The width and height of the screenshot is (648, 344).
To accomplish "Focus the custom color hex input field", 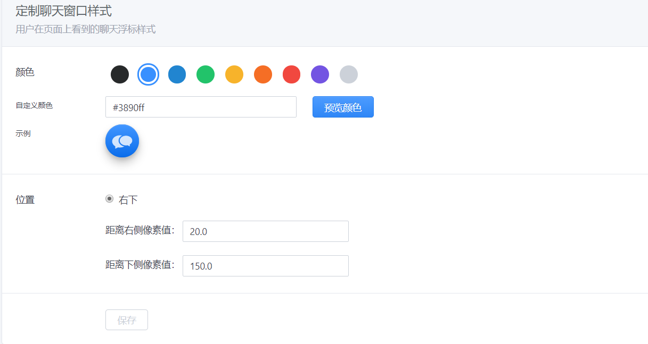I will [x=201, y=107].
